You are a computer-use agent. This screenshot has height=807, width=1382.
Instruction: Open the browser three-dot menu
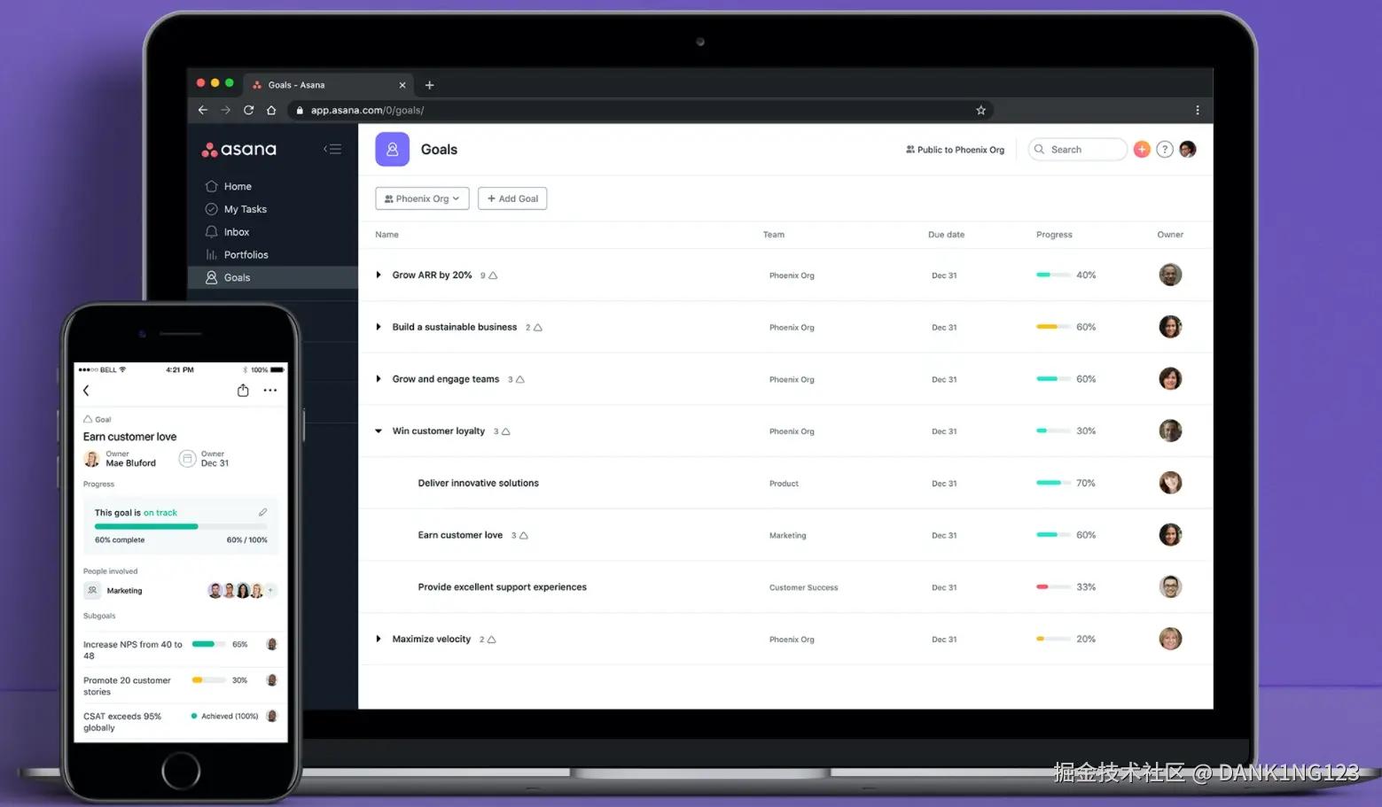(1198, 110)
